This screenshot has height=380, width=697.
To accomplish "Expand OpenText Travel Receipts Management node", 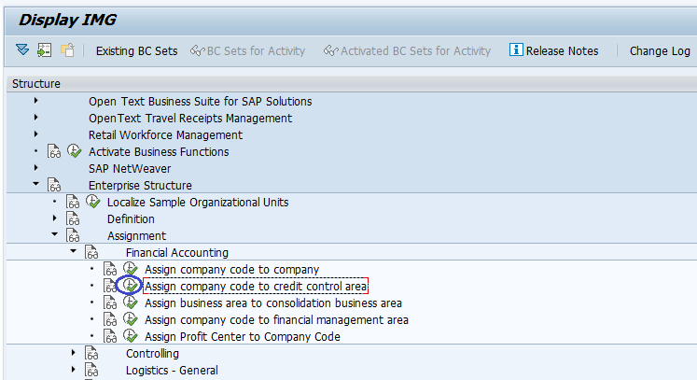I will 36,118.
